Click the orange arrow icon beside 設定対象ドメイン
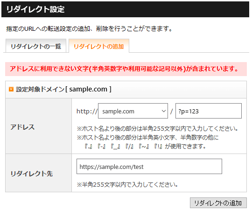Image resolution: width=252 pixels, height=210 pixels. 11,89
